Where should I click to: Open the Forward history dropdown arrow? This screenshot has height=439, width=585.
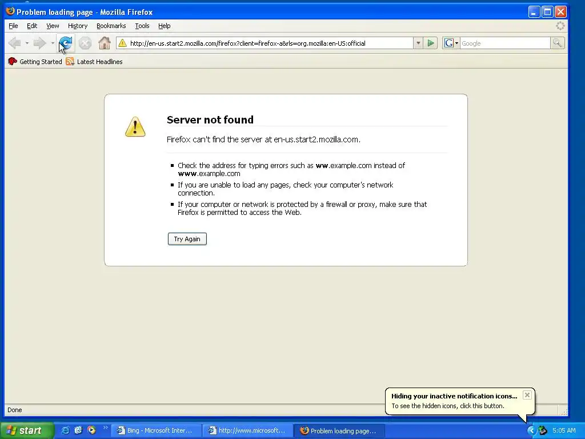pyautogui.click(x=53, y=43)
